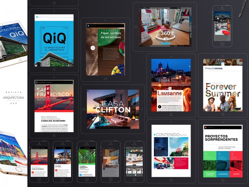Click the blue dot in the QiQ cover header
249x187 pixels.
[x=37, y=17]
